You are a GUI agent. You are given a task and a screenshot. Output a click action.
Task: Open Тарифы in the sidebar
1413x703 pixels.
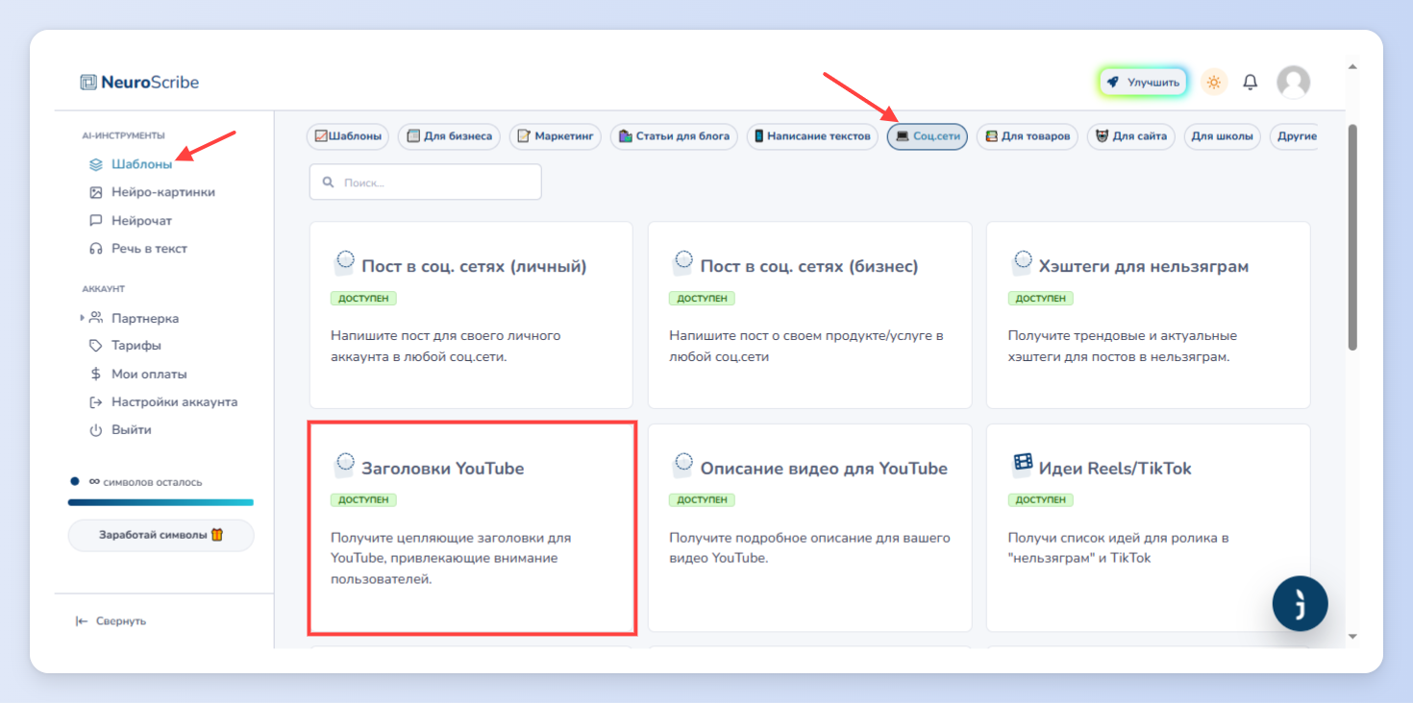tap(136, 345)
